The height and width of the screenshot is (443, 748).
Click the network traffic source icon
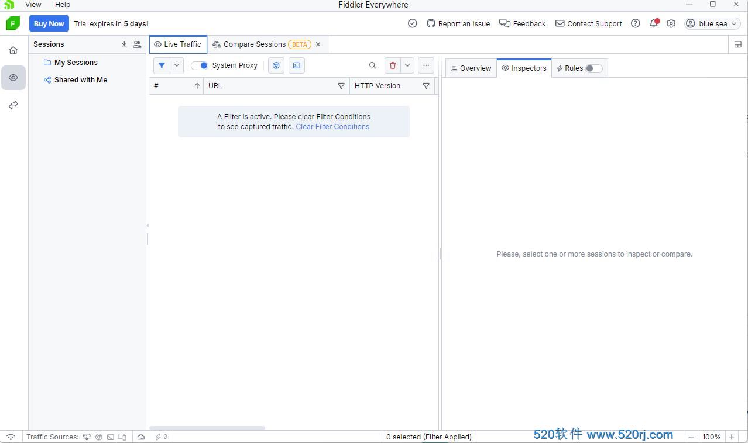[87, 437]
